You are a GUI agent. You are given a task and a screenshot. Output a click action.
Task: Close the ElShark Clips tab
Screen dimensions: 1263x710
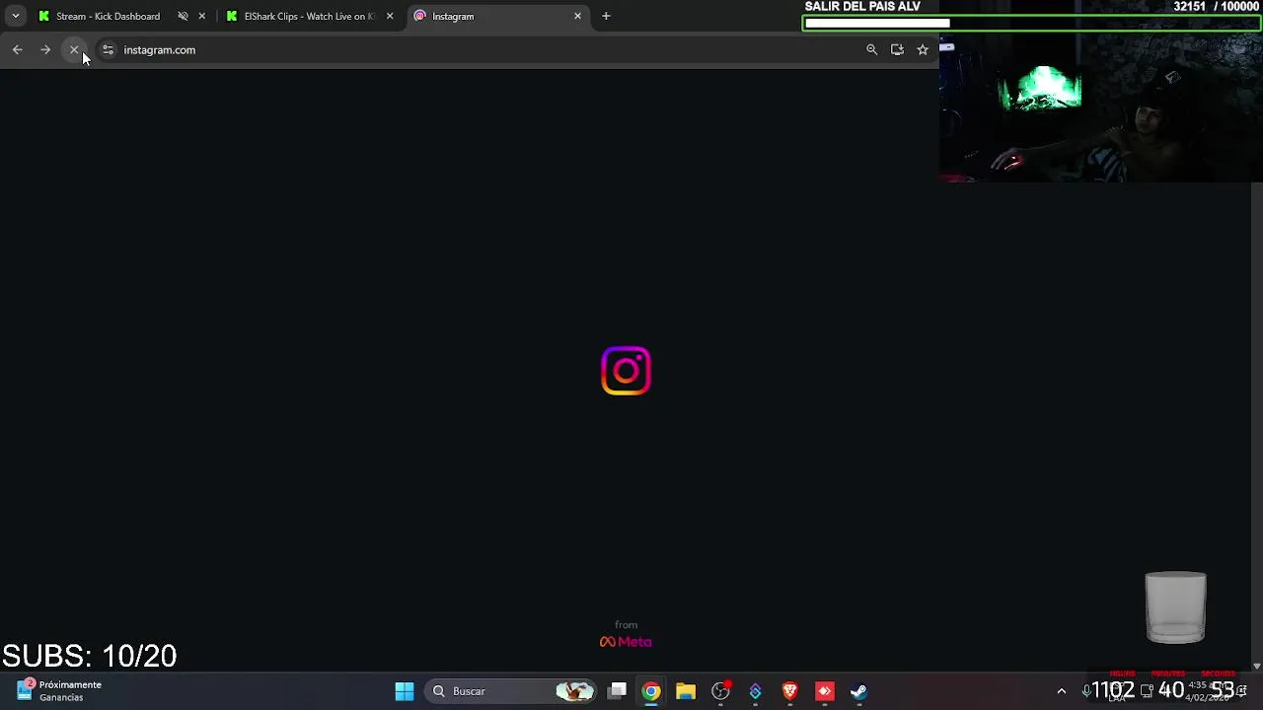(390, 16)
